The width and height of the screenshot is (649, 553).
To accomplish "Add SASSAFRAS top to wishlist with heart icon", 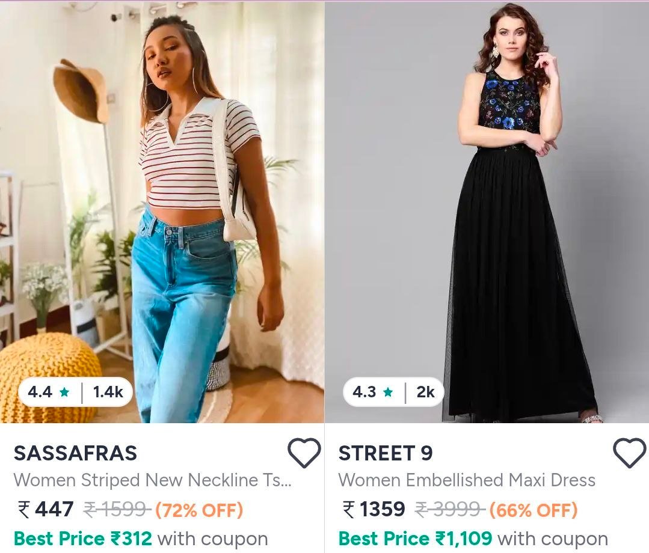I will pyautogui.click(x=304, y=453).
